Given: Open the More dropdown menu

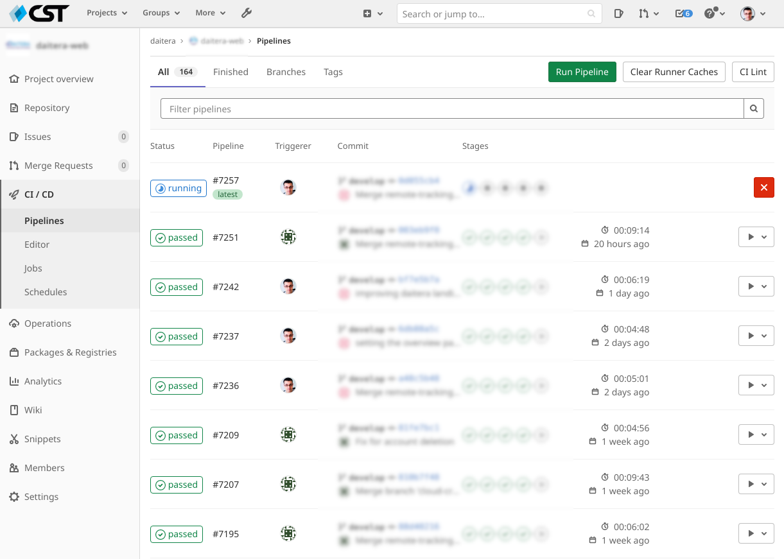Looking at the screenshot, I should (211, 13).
